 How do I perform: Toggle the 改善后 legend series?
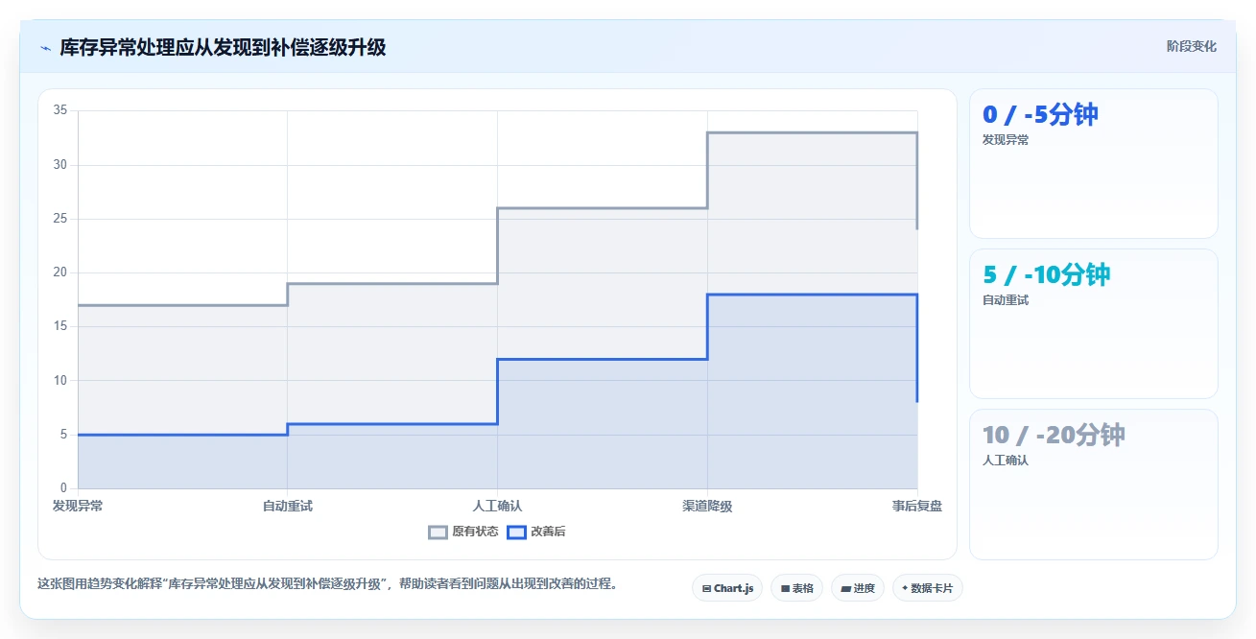pos(535,532)
